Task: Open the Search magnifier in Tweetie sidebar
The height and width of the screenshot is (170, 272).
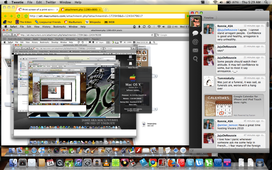Action: tap(195, 59)
